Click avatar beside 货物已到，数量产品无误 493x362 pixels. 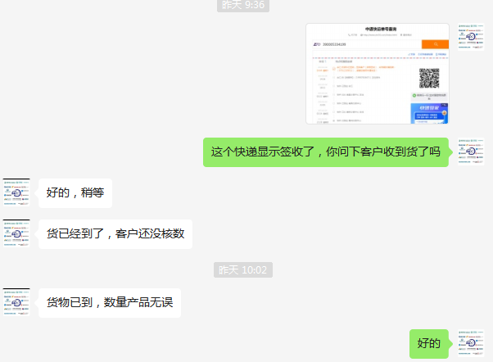tap(16, 302)
